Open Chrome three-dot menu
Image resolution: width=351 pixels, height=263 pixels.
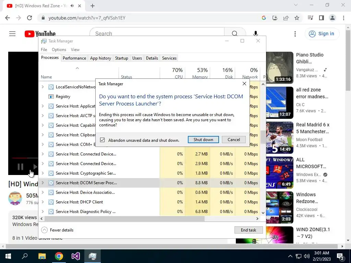click(343, 18)
